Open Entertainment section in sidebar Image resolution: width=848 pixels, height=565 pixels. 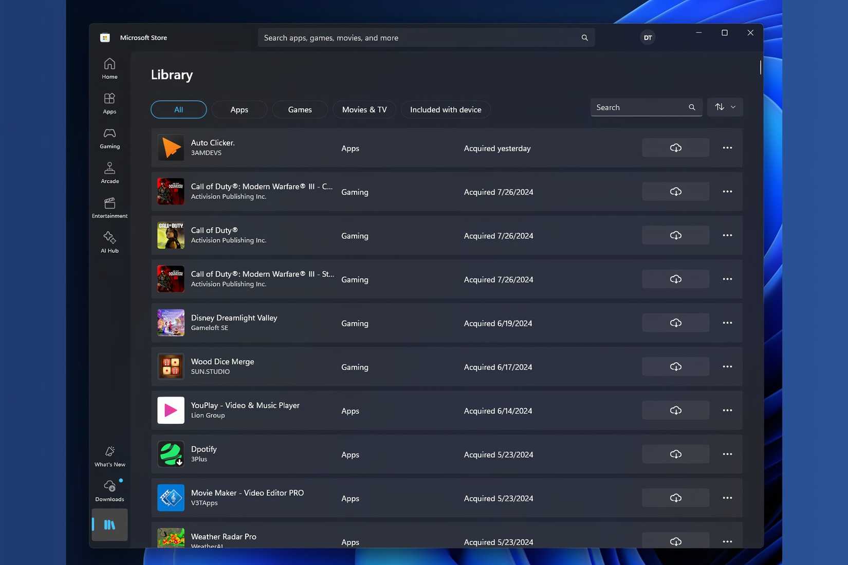point(109,208)
